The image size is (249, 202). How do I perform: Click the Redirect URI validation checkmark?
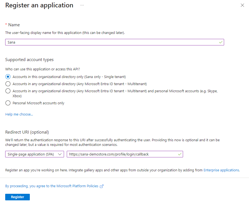click(179, 154)
